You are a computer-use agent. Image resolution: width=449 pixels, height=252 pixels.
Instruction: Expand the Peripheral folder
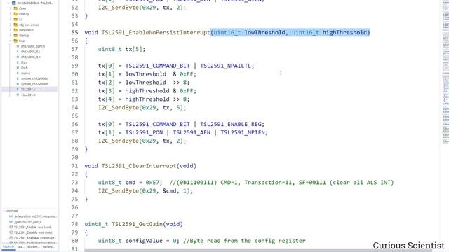11,30
